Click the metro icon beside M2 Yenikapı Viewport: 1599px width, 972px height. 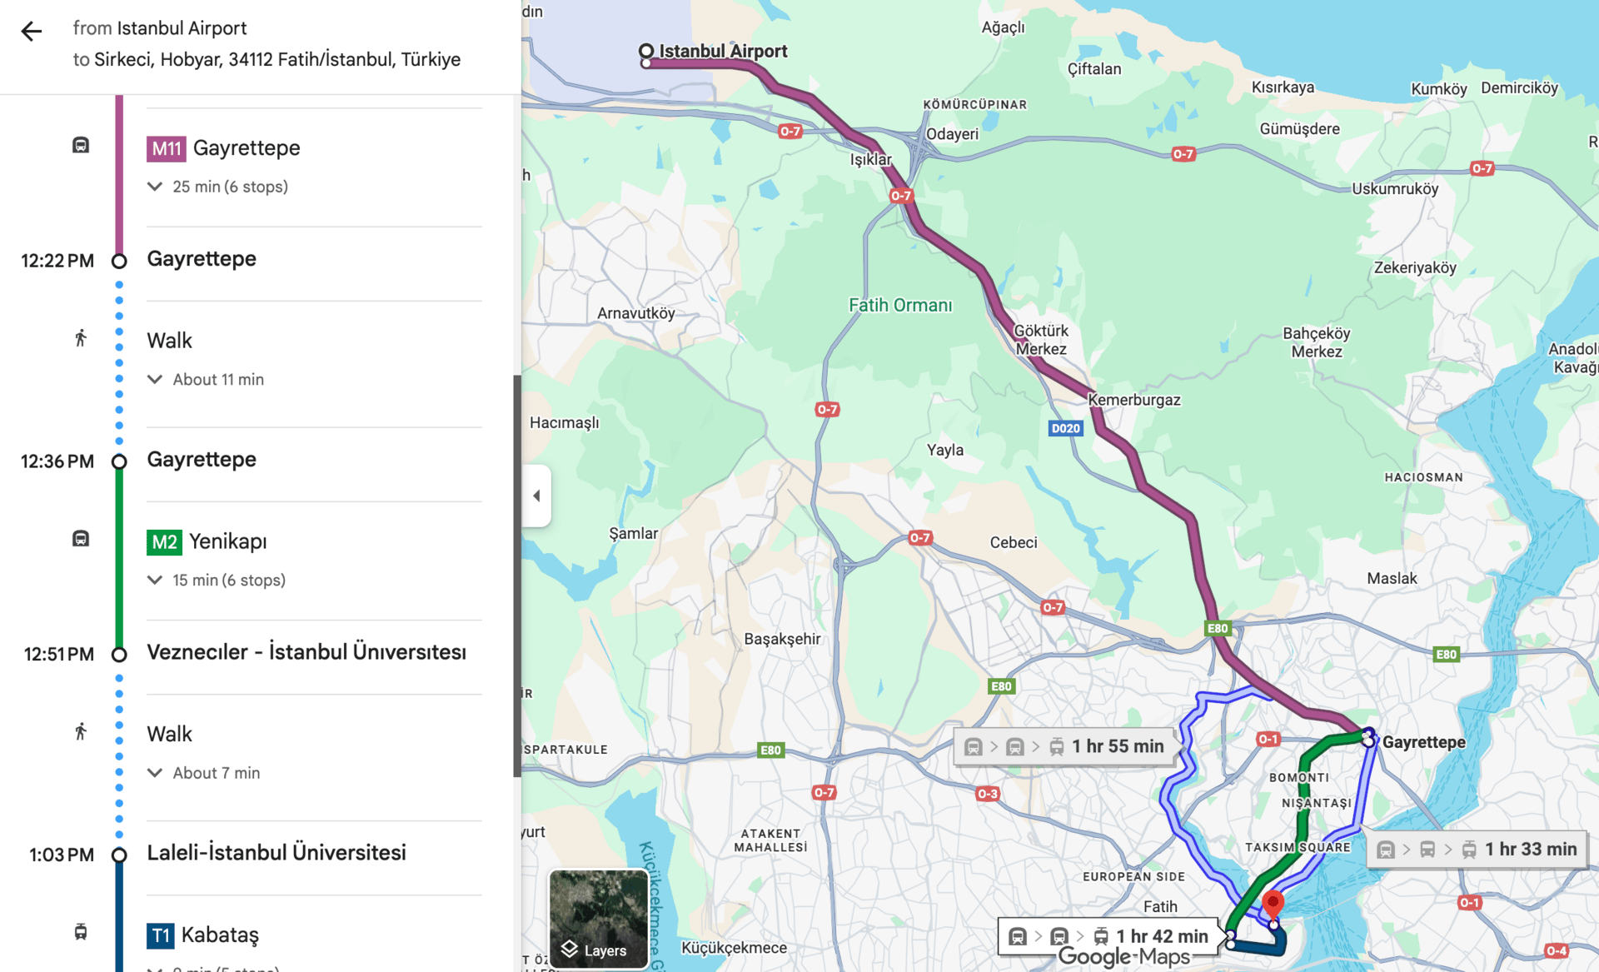coord(81,539)
